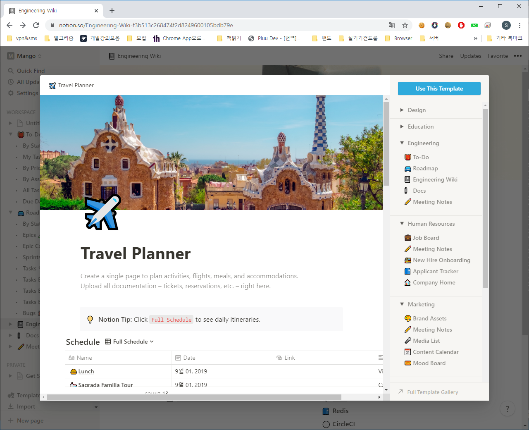Collapse the Engineering template category

402,143
